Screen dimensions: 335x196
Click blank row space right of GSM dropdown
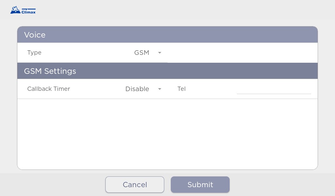tap(242, 53)
